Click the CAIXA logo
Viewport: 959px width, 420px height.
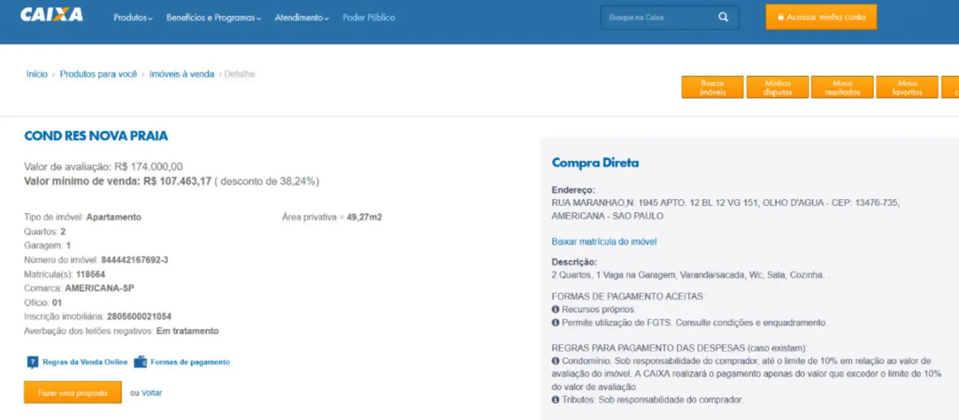point(52,16)
